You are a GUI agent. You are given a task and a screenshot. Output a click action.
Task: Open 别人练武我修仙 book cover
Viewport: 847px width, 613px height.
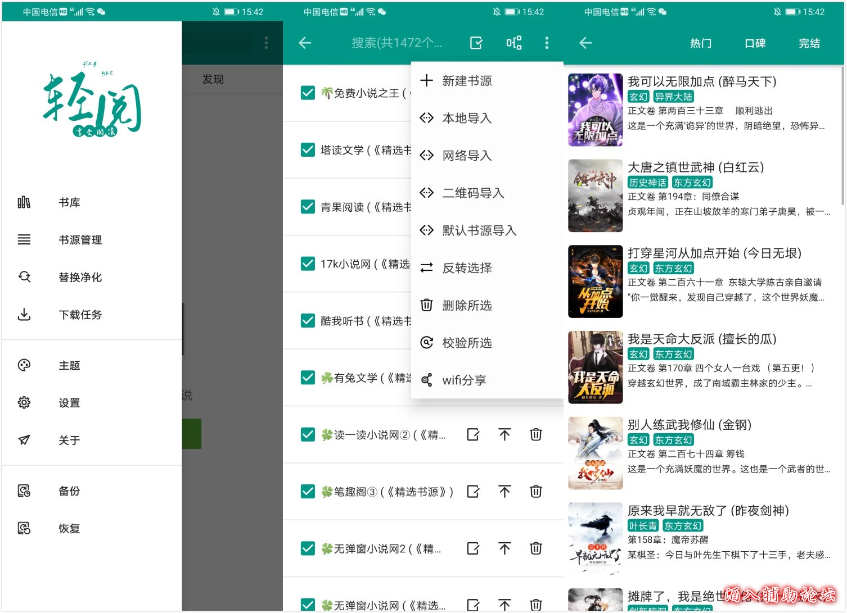pyautogui.click(x=596, y=453)
